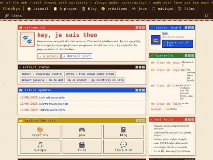213x160 pixels.
Task: Click the hey, je suis theo heading
Action: point(67,35)
